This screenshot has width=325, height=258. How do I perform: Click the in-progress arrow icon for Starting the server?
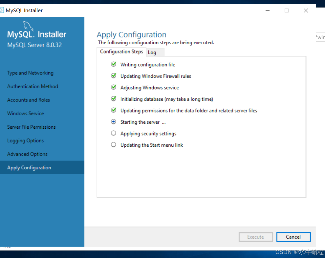tap(113, 122)
